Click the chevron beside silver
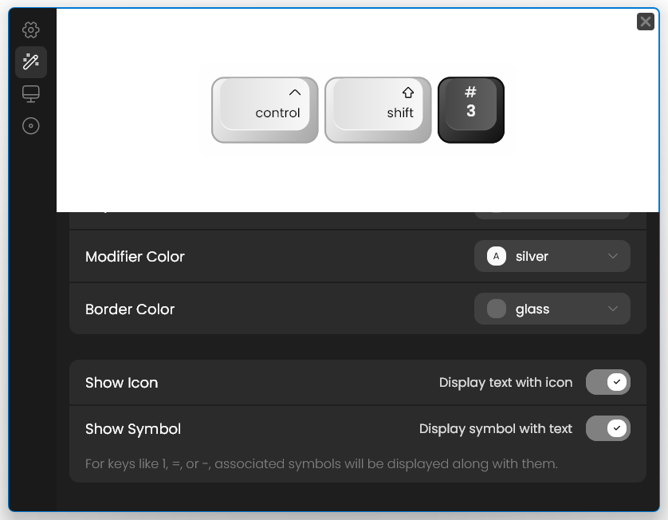The width and height of the screenshot is (668, 520). pyautogui.click(x=613, y=256)
